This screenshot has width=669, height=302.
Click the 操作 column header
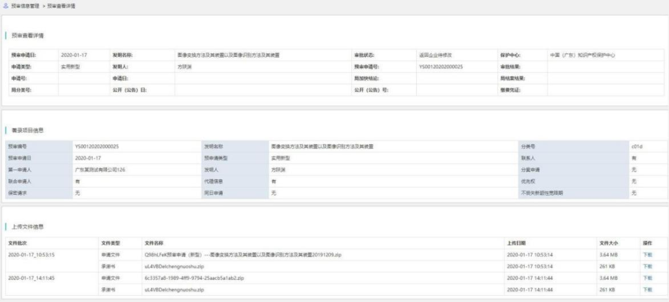[647, 243]
